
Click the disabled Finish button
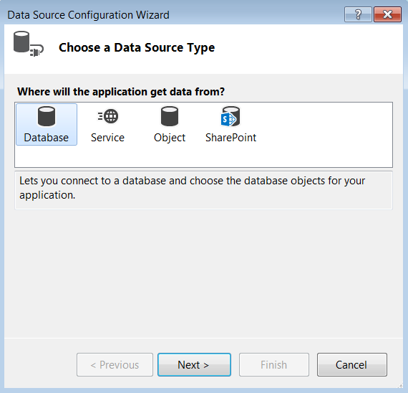274,364
